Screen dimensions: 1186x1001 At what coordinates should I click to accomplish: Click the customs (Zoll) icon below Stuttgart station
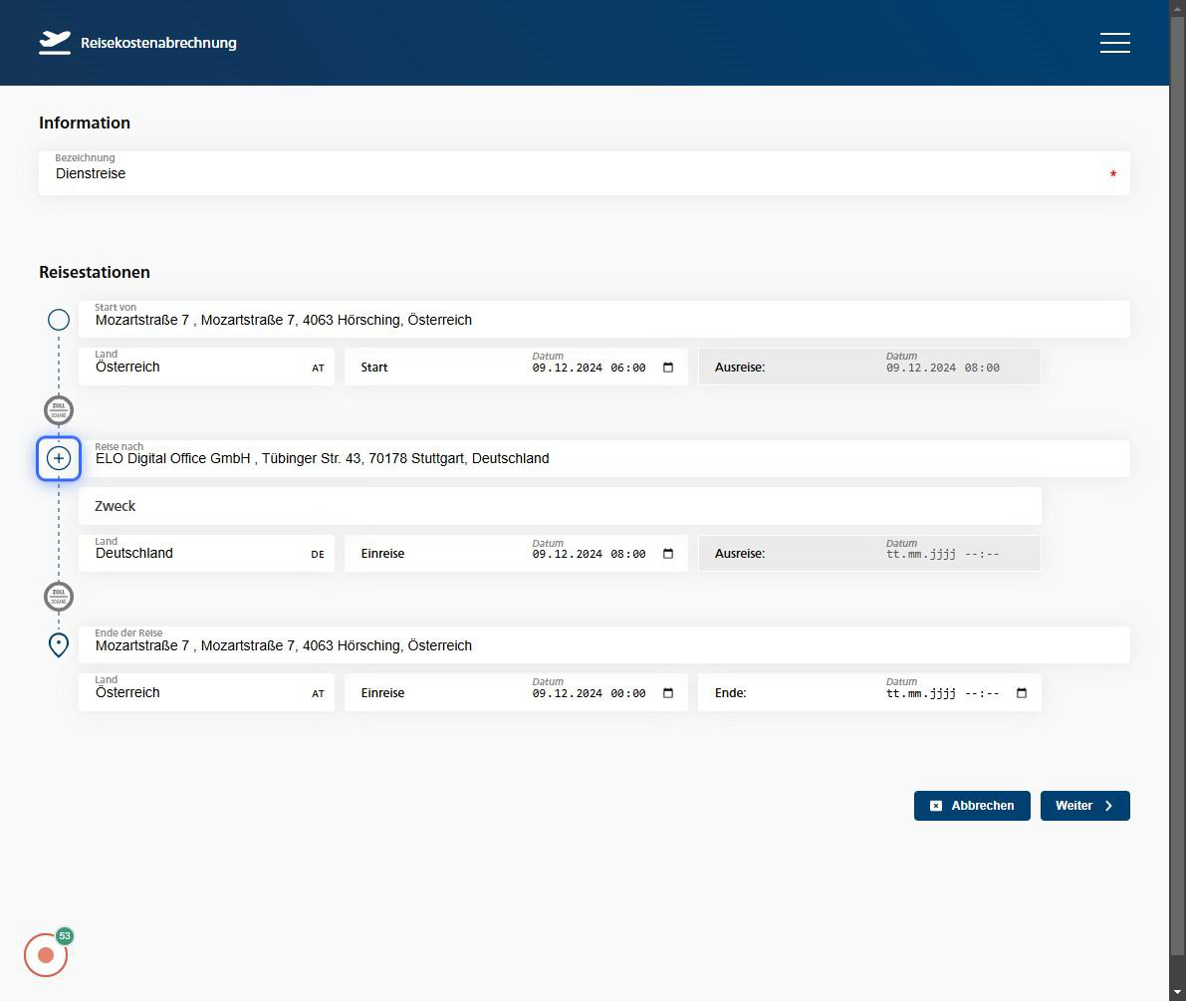[x=59, y=597]
